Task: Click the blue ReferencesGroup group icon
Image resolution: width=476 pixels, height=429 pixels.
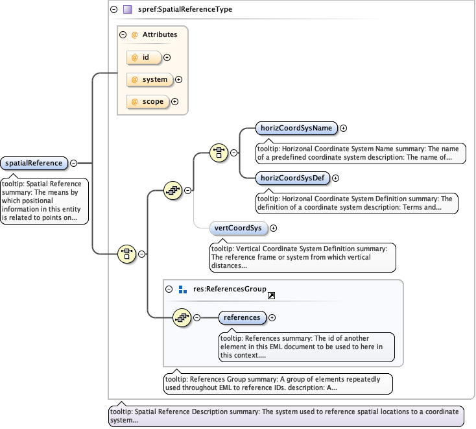Action: [x=182, y=289]
